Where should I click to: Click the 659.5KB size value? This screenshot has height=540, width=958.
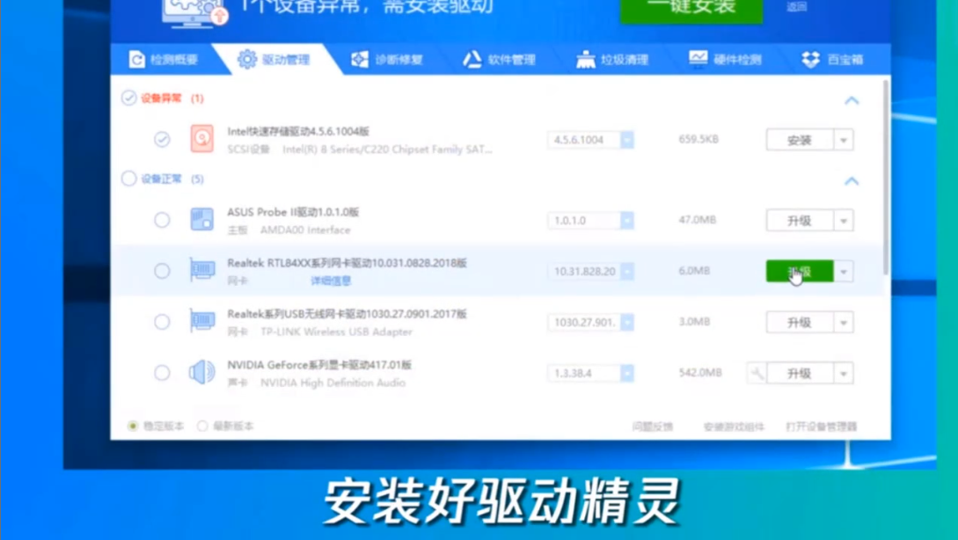click(698, 139)
